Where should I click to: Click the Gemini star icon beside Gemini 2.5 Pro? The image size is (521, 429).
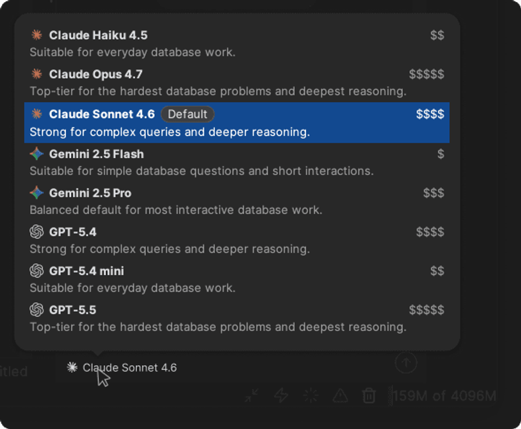[37, 193]
